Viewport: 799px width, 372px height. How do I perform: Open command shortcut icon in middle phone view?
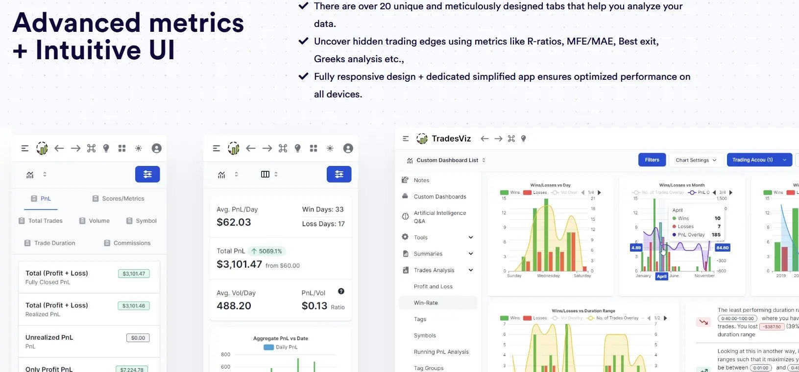point(283,148)
